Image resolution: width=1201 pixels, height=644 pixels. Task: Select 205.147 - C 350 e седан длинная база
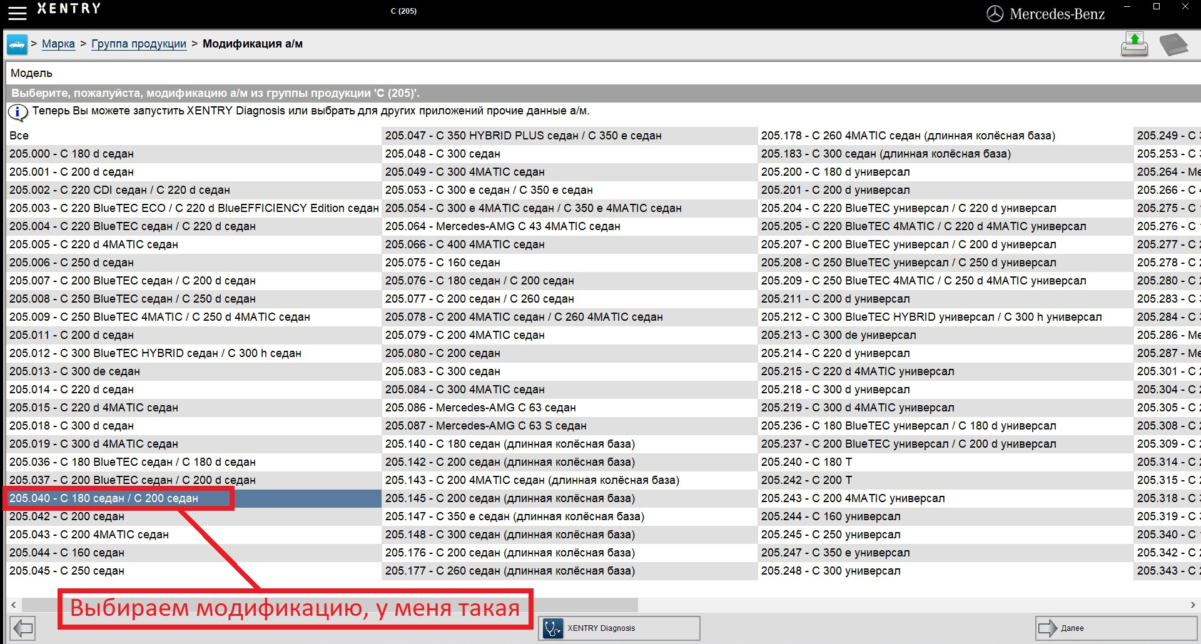click(x=570, y=516)
